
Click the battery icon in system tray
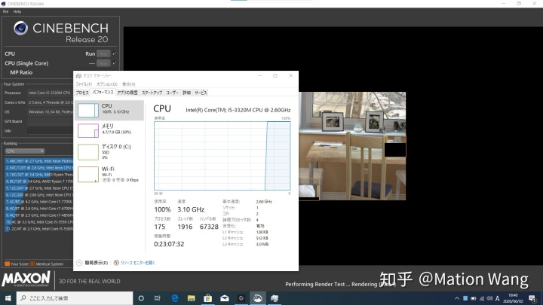click(474, 298)
